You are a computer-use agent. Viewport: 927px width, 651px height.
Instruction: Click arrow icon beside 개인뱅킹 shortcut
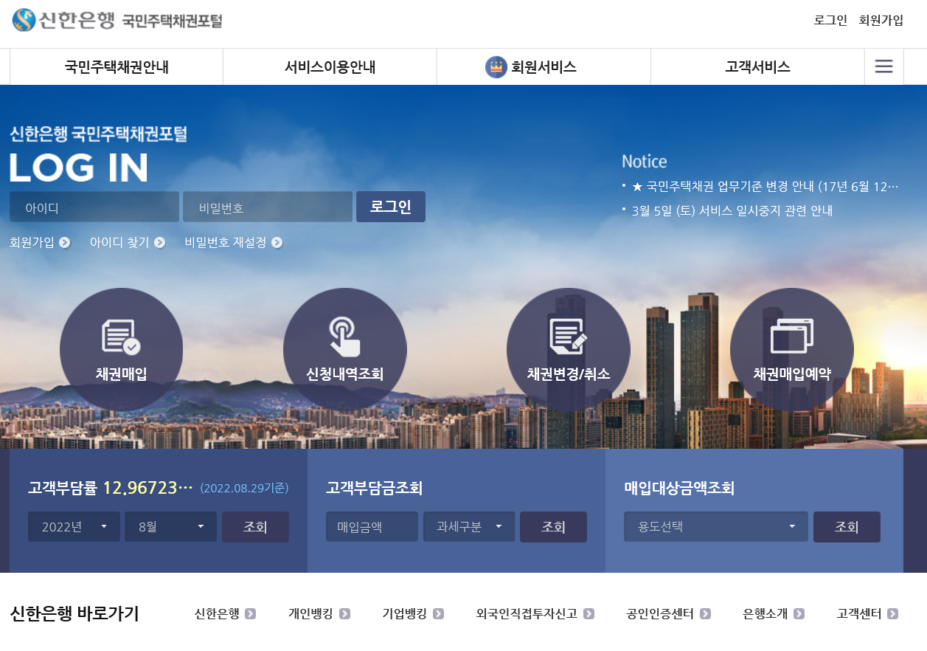[x=344, y=613]
